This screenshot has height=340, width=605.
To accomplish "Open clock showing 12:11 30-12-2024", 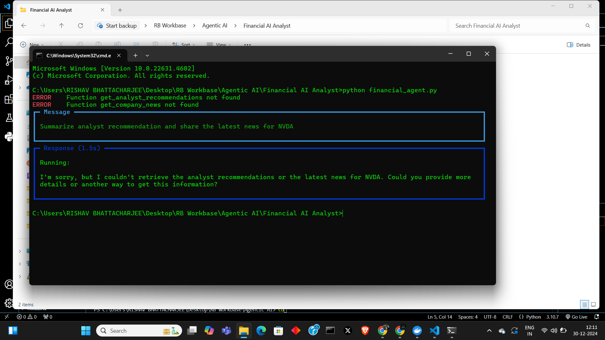I will [x=585, y=331].
